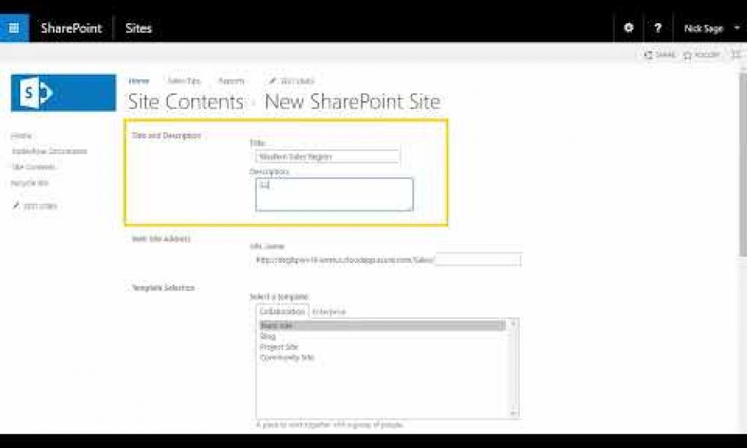Click the SharePoint site logo

point(63,93)
